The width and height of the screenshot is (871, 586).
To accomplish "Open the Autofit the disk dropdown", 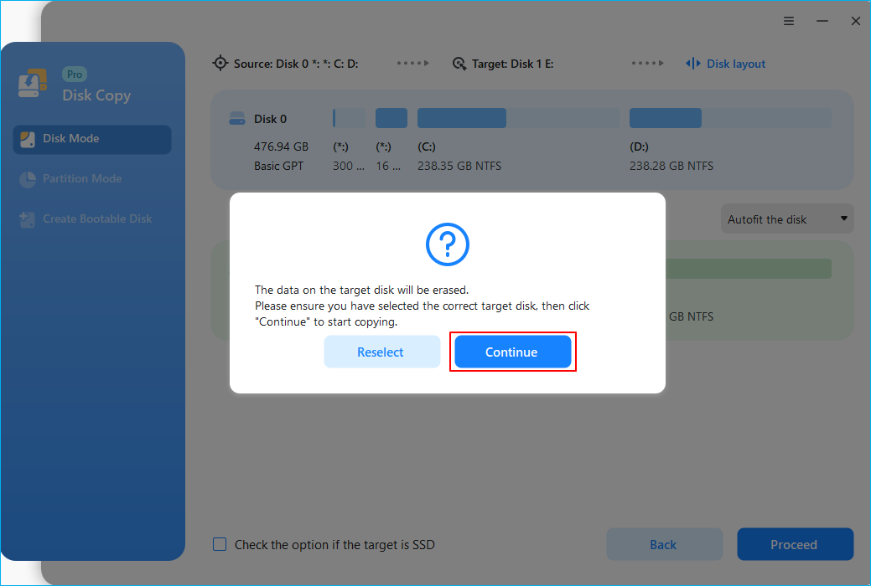I will [x=787, y=219].
